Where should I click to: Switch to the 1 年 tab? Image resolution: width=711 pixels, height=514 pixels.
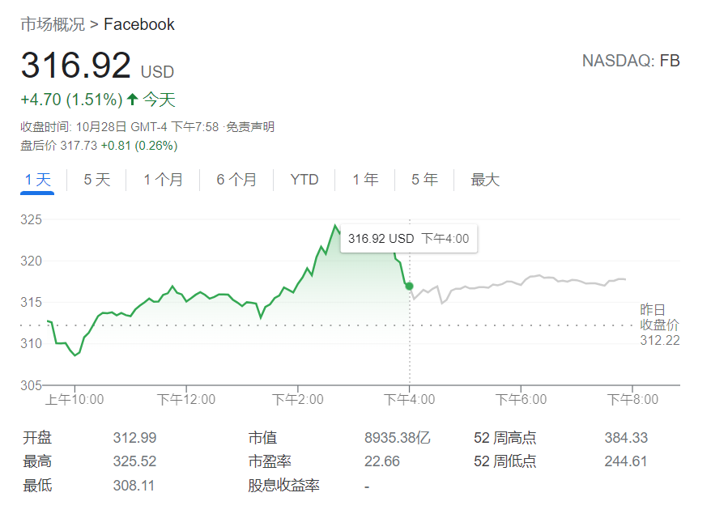365,180
